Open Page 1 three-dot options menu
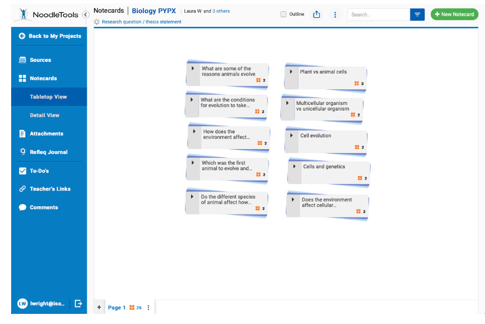The width and height of the screenshot is (485, 324). (148, 308)
